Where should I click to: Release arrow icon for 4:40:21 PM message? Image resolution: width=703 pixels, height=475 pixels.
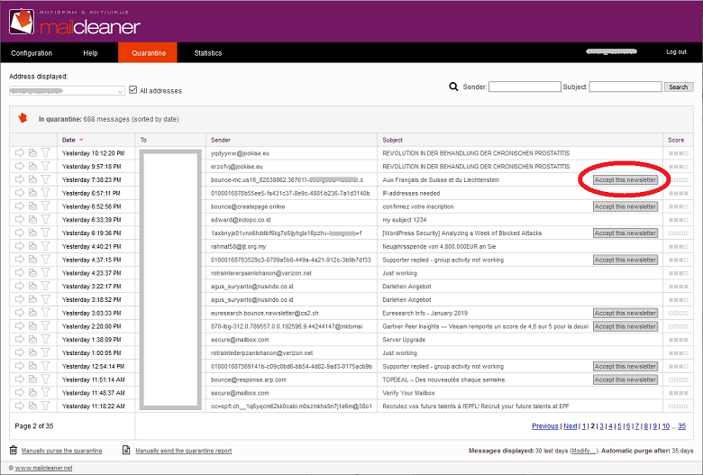(x=19, y=246)
